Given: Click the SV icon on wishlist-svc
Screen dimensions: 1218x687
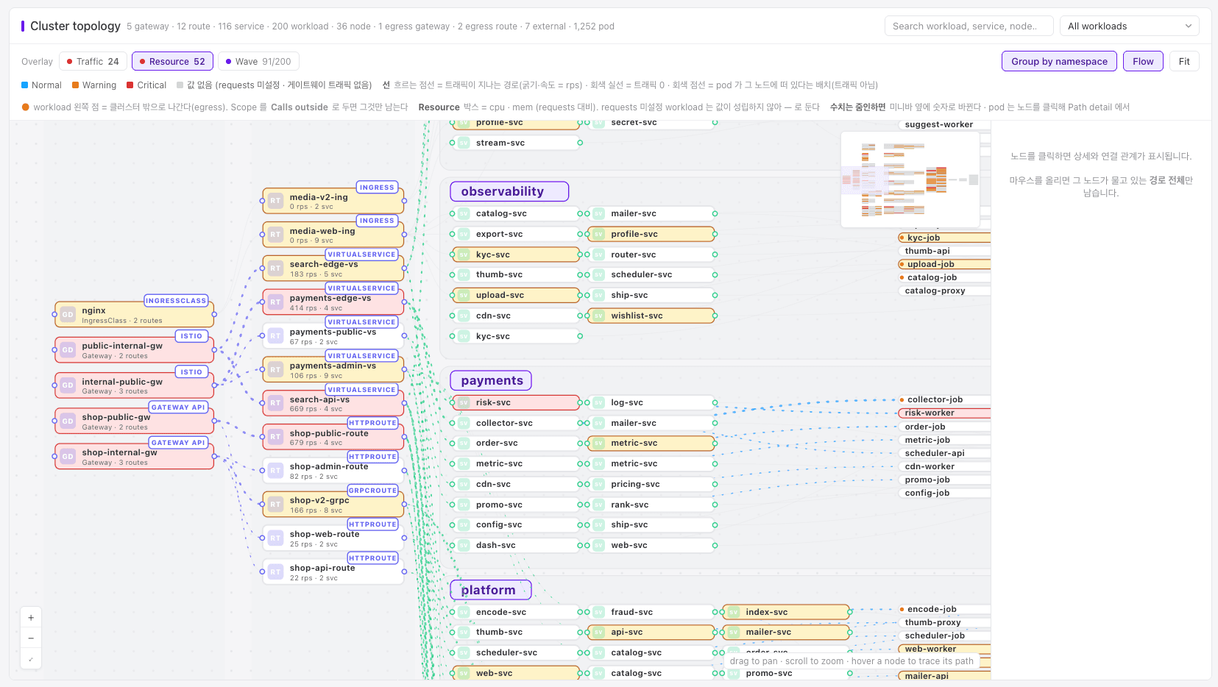Looking at the screenshot, I should [x=599, y=316].
